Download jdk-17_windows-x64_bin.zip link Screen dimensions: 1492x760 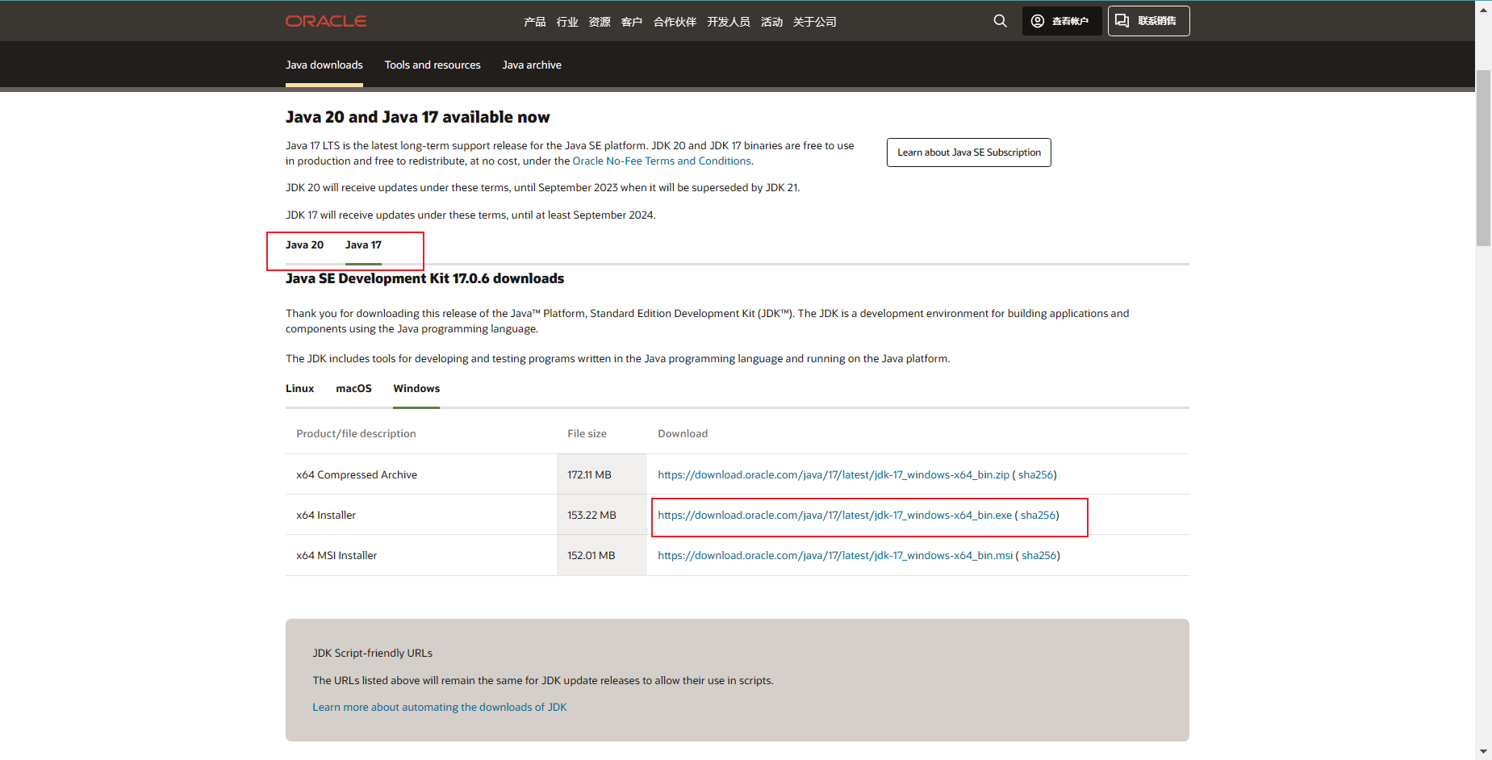pos(834,475)
